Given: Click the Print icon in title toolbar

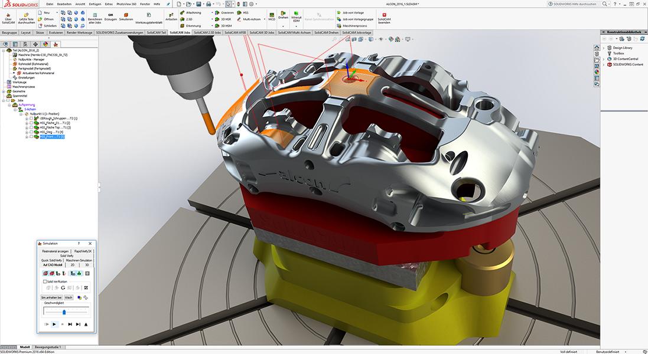Looking at the screenshot, I should 209,4.
